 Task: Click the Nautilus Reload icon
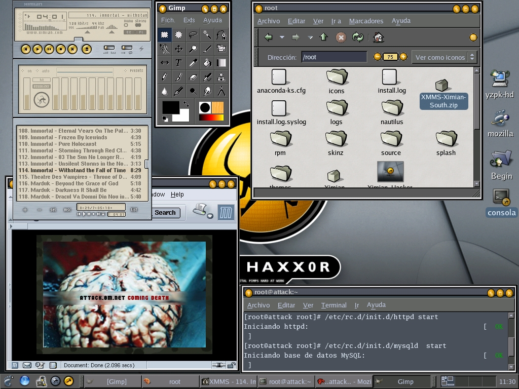[358, 37]
